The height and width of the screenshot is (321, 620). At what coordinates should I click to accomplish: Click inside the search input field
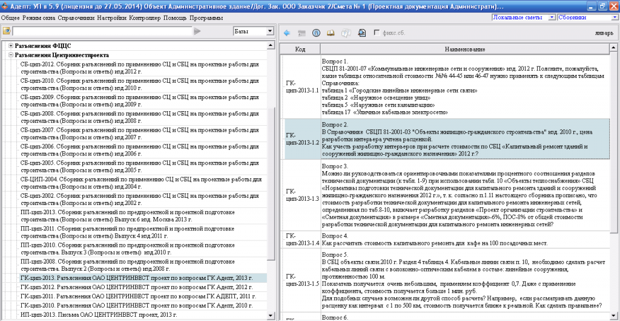point(102,31)
